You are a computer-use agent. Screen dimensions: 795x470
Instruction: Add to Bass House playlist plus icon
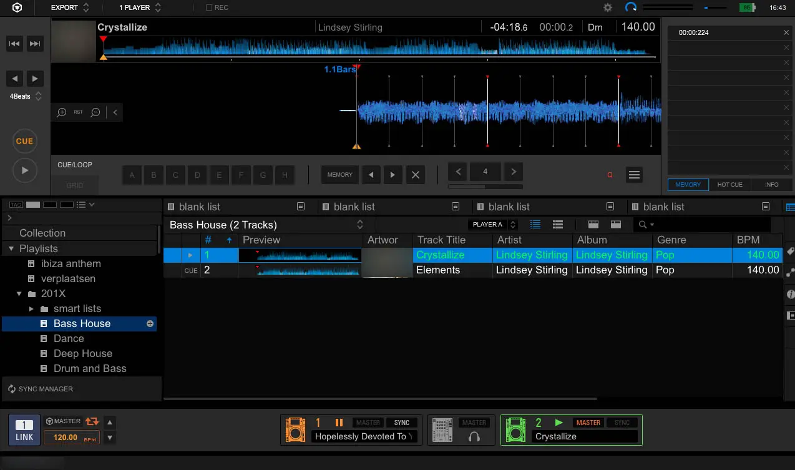[150, 324]
